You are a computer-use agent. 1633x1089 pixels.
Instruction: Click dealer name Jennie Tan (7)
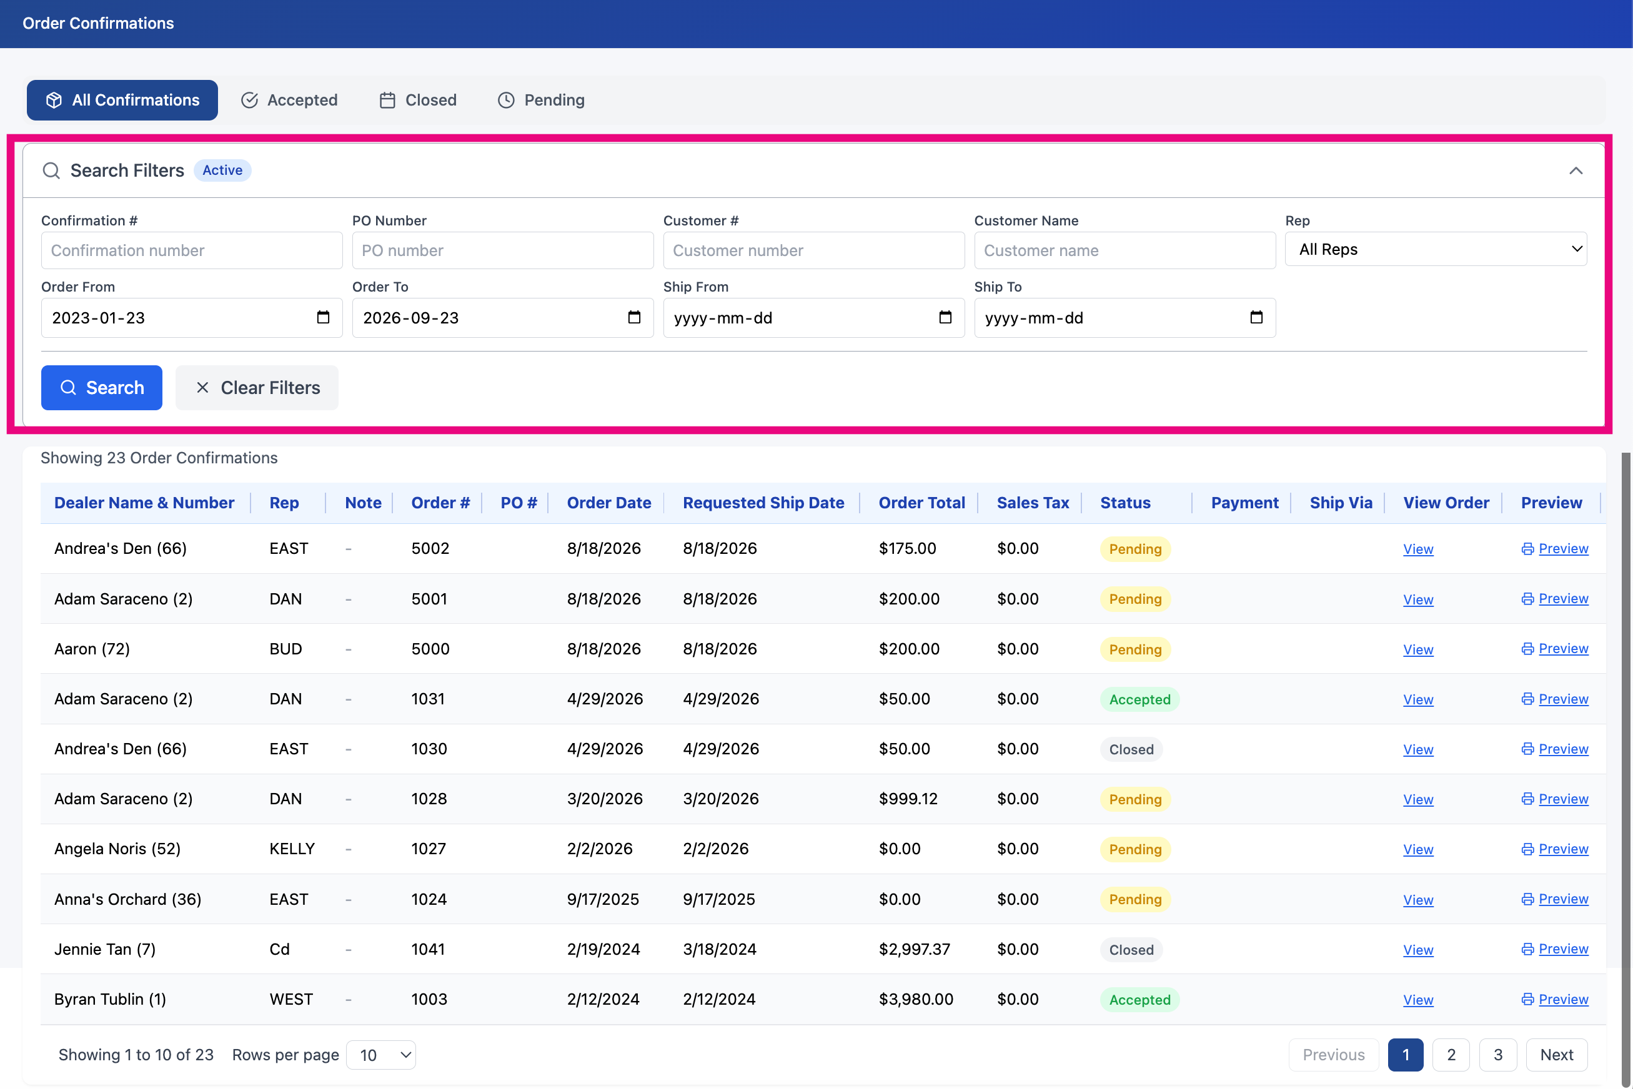[x=105, y=949]
